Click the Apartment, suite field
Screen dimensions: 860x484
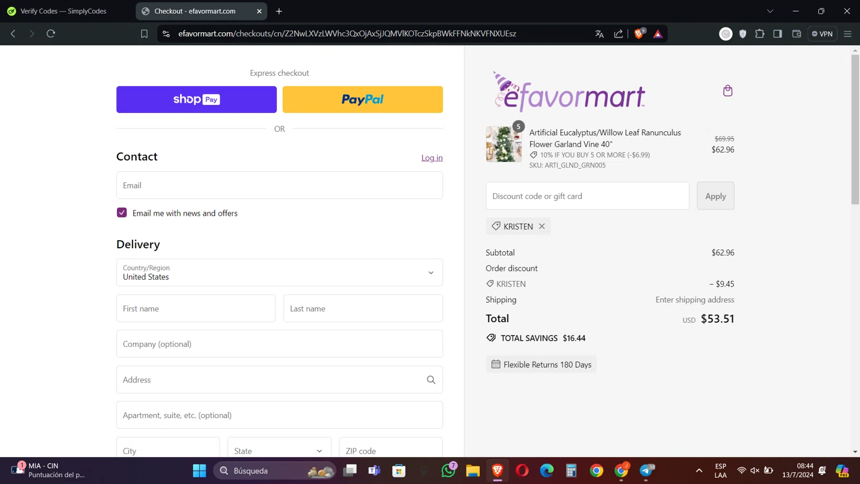279,415
